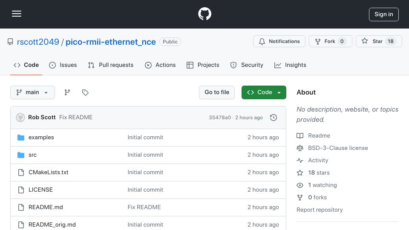The width and height of the screenshot is (409, 230).
Task: Open the Insights tab
Action: pyautogui.click(x=290, y=65)
